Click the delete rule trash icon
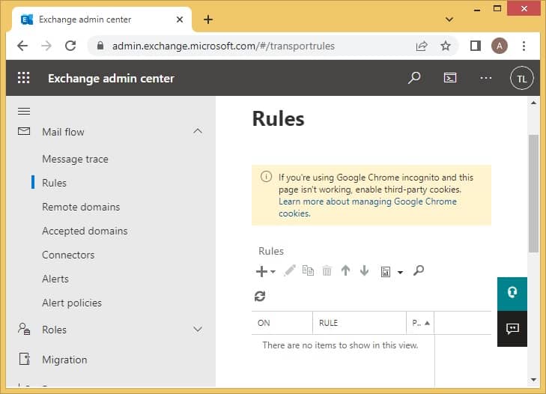The image size is (546, 394). [x=327, y=270]
